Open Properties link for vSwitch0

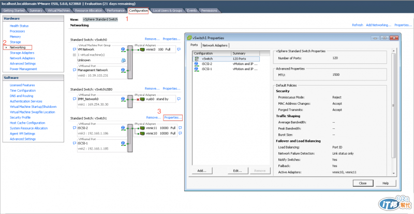point(171,39)
